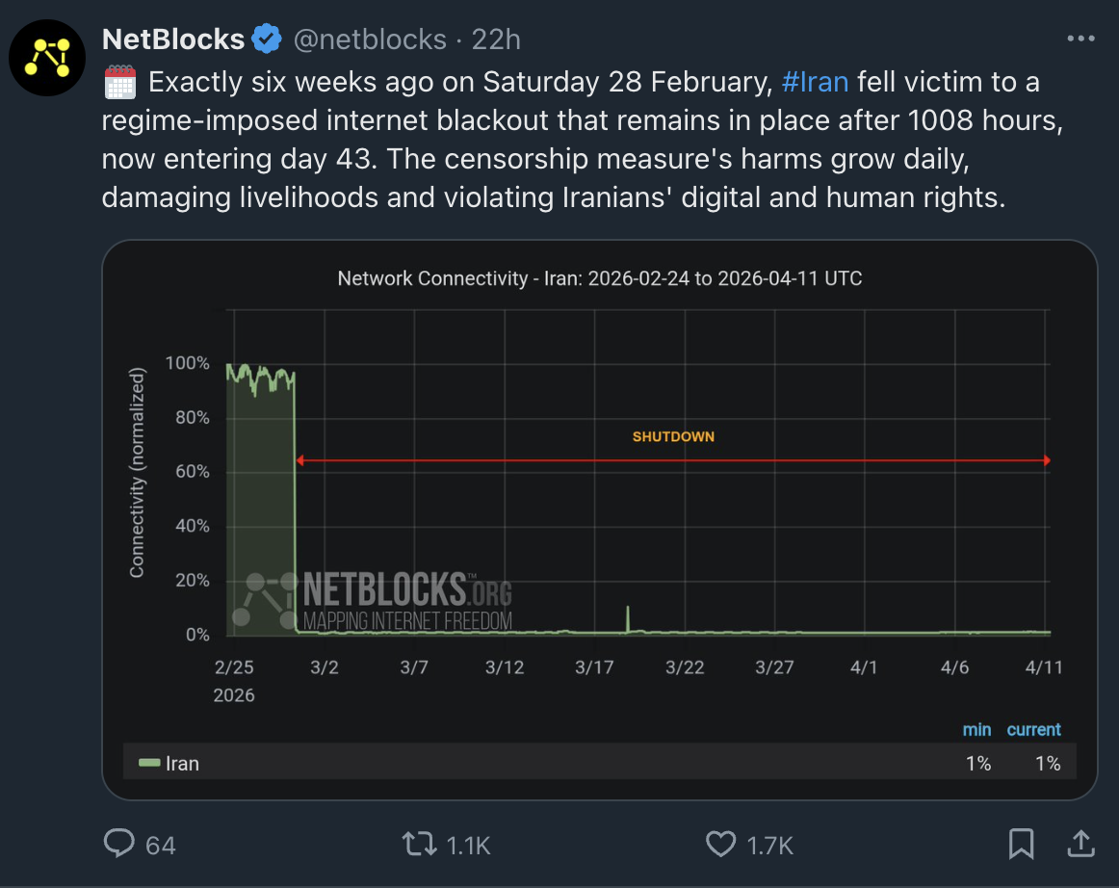Click the reply speech bubble icon
The height and width of the screenshot is (888, 1119).
pos(119,843)
